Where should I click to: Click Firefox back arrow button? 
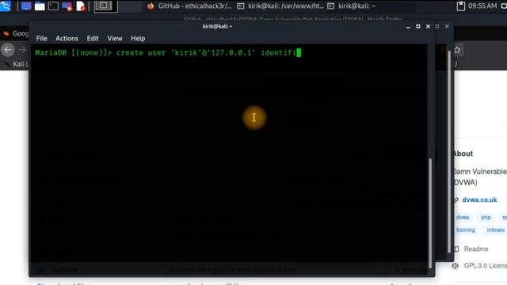pyautogui.click(x=8, y=50)
